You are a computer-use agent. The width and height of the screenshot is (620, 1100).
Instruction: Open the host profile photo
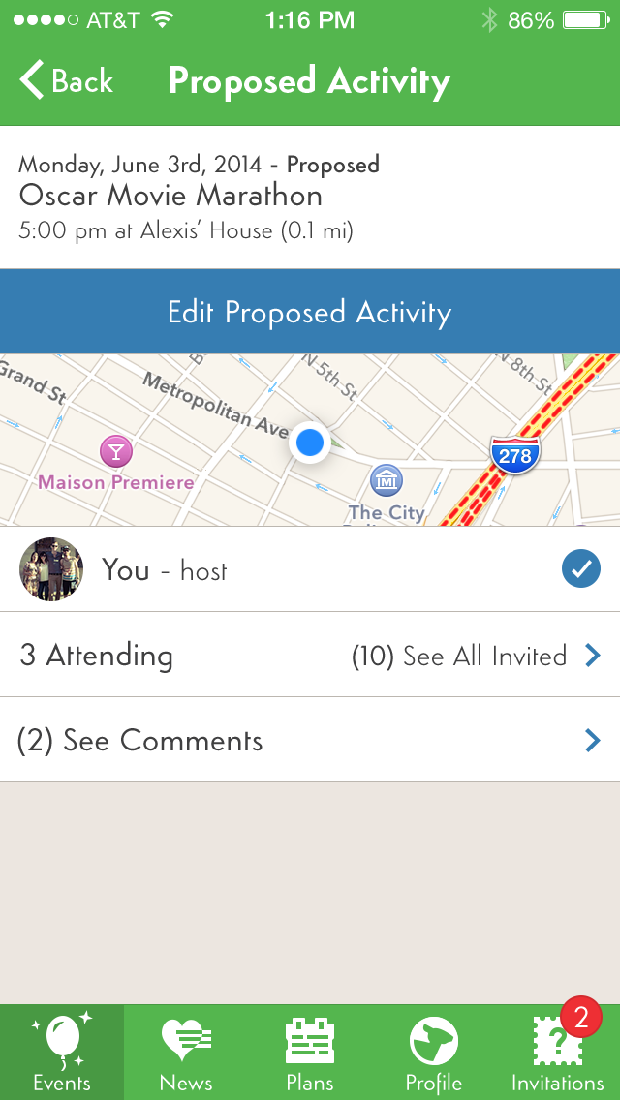tap(51, 569)
